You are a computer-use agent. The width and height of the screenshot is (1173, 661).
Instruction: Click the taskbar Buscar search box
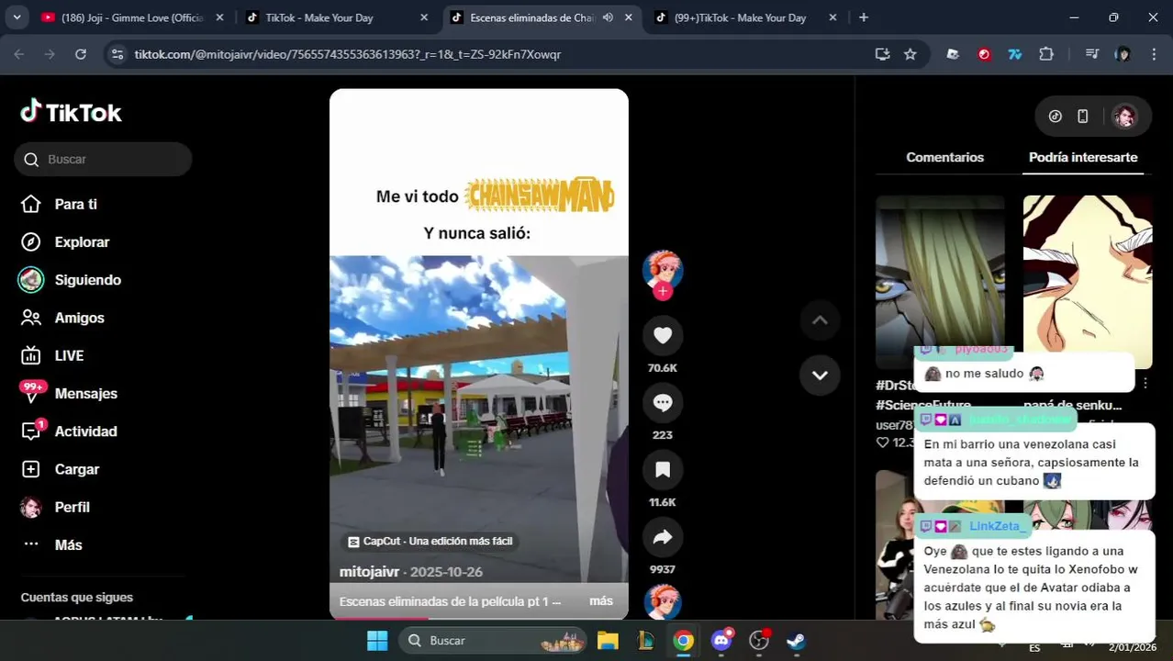(493, 640)
